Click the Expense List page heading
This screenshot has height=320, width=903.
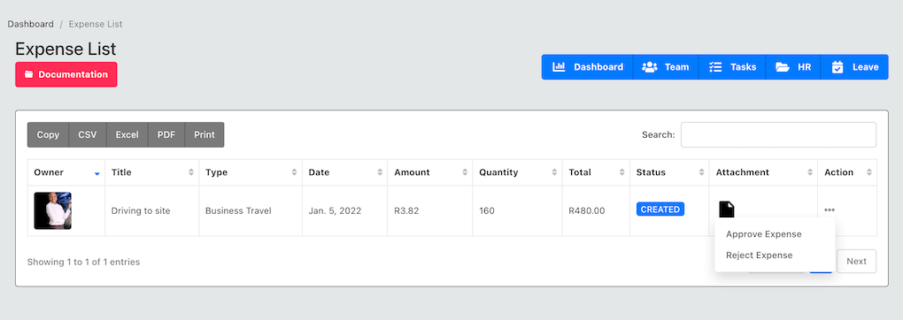66,49
